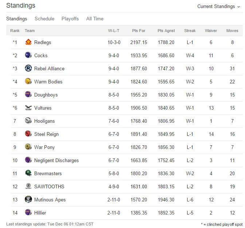245x228 pixels.
Task: Switch to the Playoffs tab
Action: coord(70,19)
